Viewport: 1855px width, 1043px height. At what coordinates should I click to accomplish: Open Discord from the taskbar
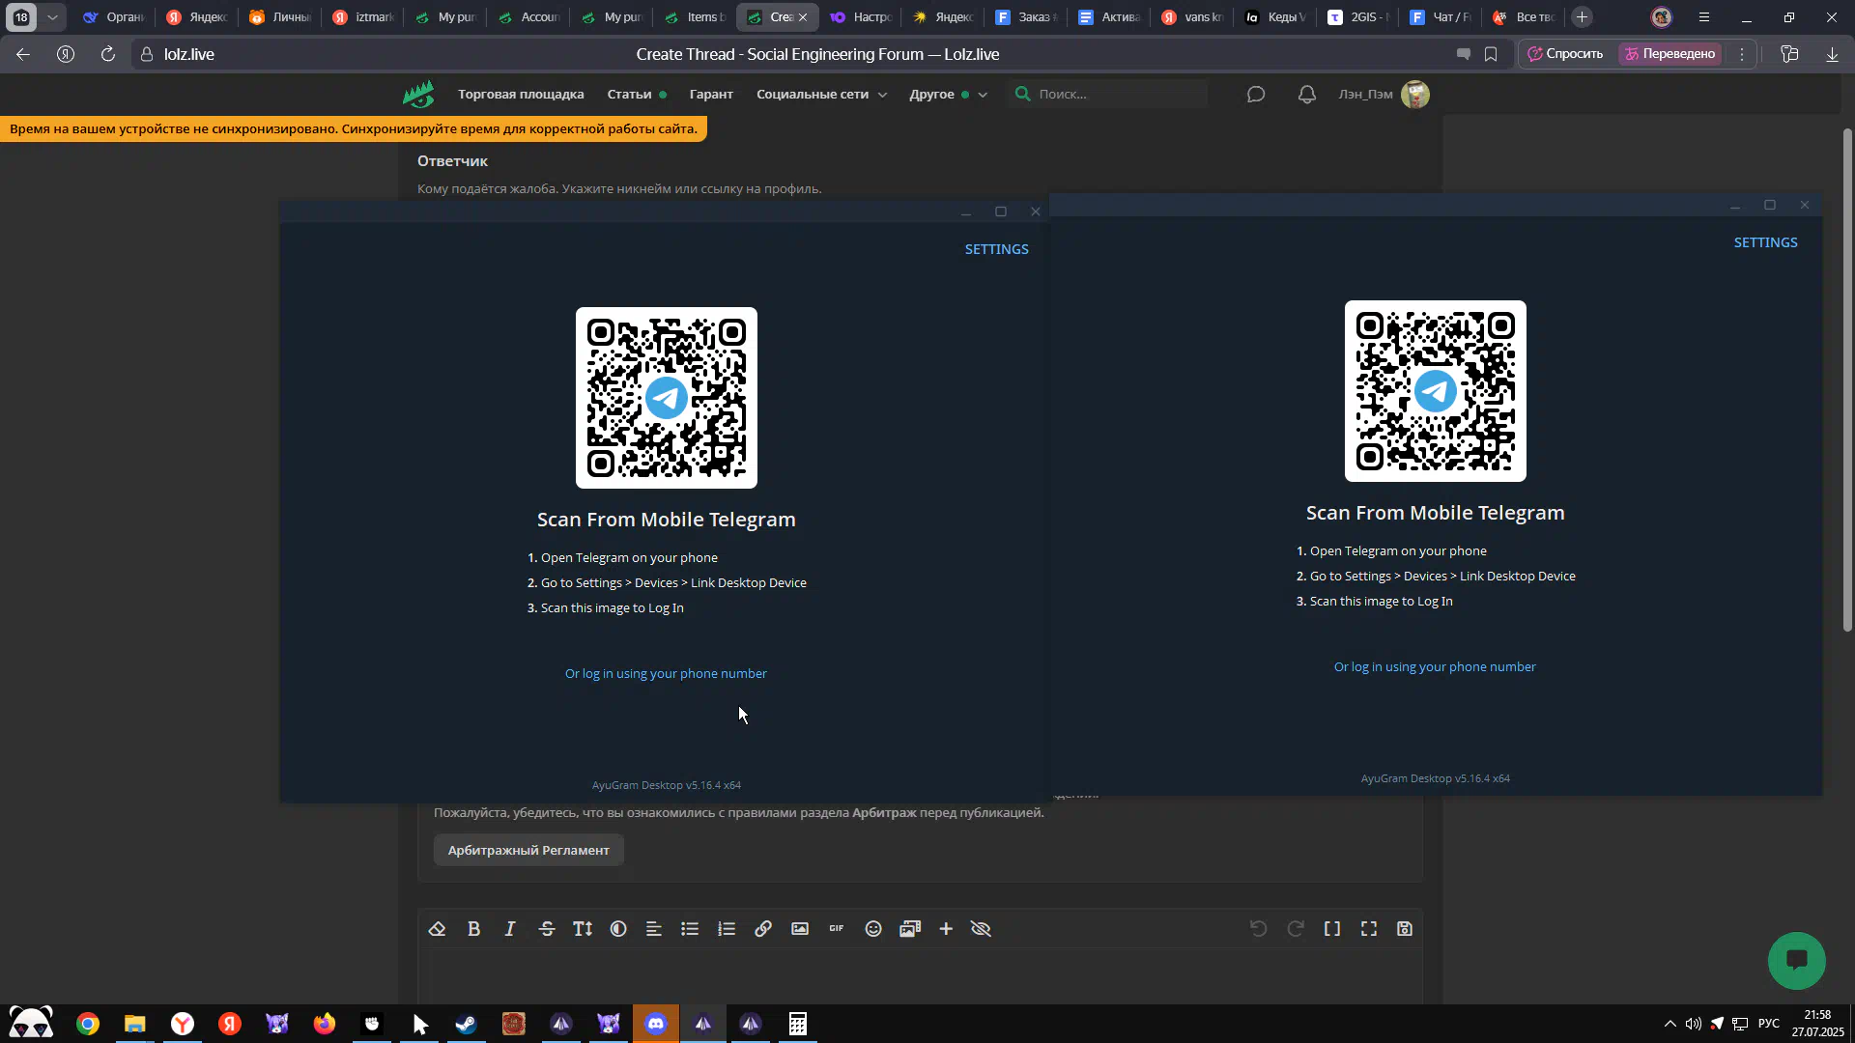(x=656, y=1024)
